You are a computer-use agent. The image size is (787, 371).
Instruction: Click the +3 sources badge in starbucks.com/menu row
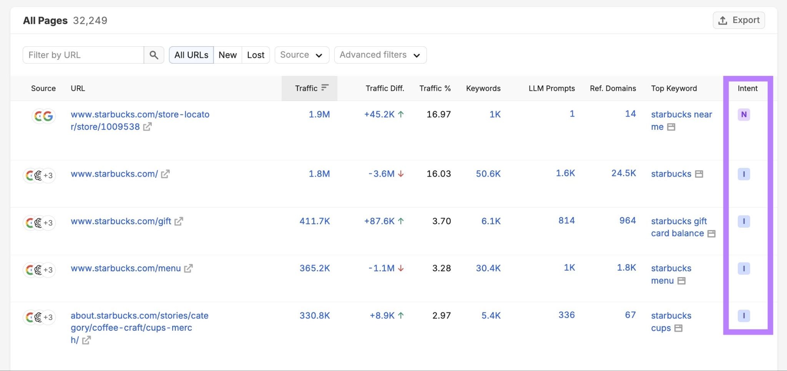pyautogui.click(x=48, y=270)
